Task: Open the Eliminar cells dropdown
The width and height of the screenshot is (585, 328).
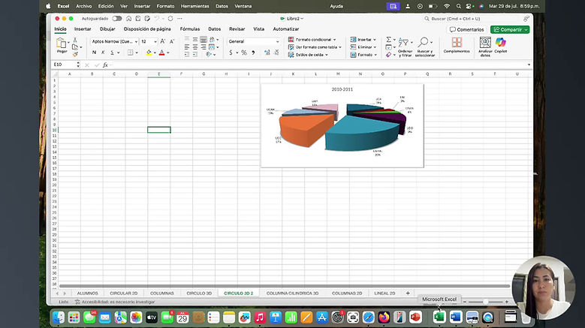Action: coord(363,47)
